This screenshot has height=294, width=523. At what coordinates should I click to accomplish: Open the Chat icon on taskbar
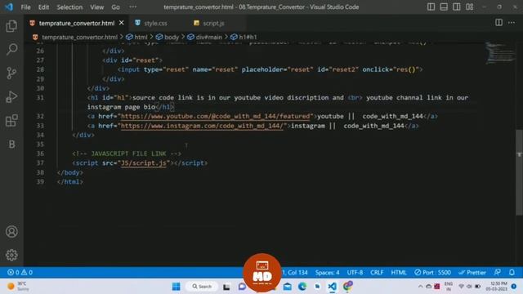pos(242,287)
